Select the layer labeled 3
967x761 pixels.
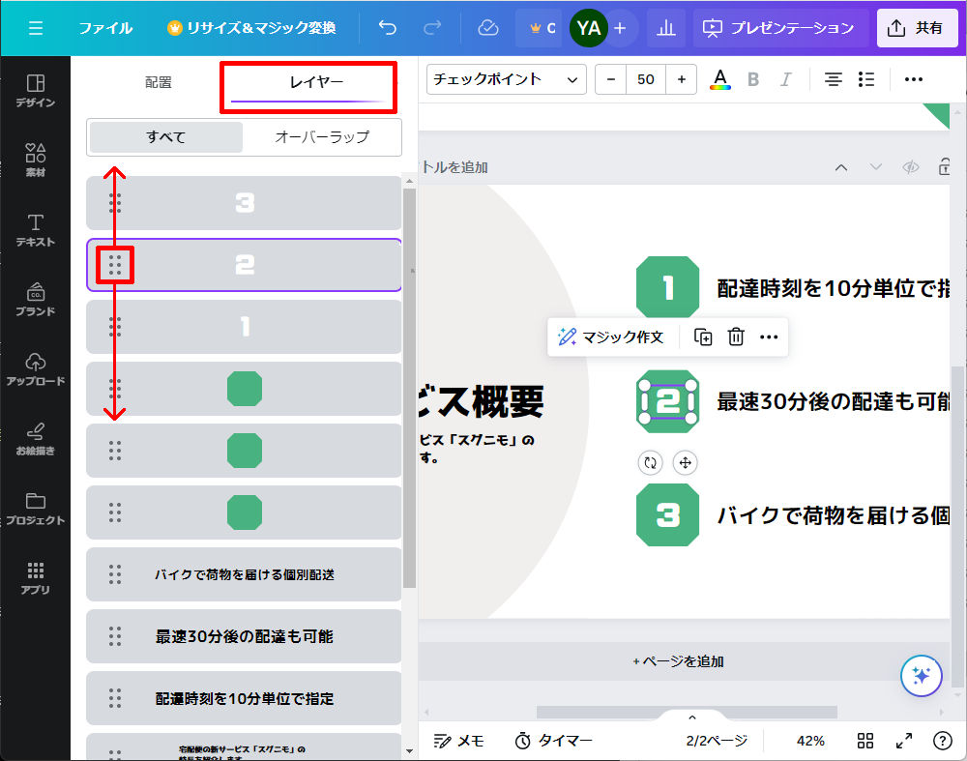tap(245, 203)
